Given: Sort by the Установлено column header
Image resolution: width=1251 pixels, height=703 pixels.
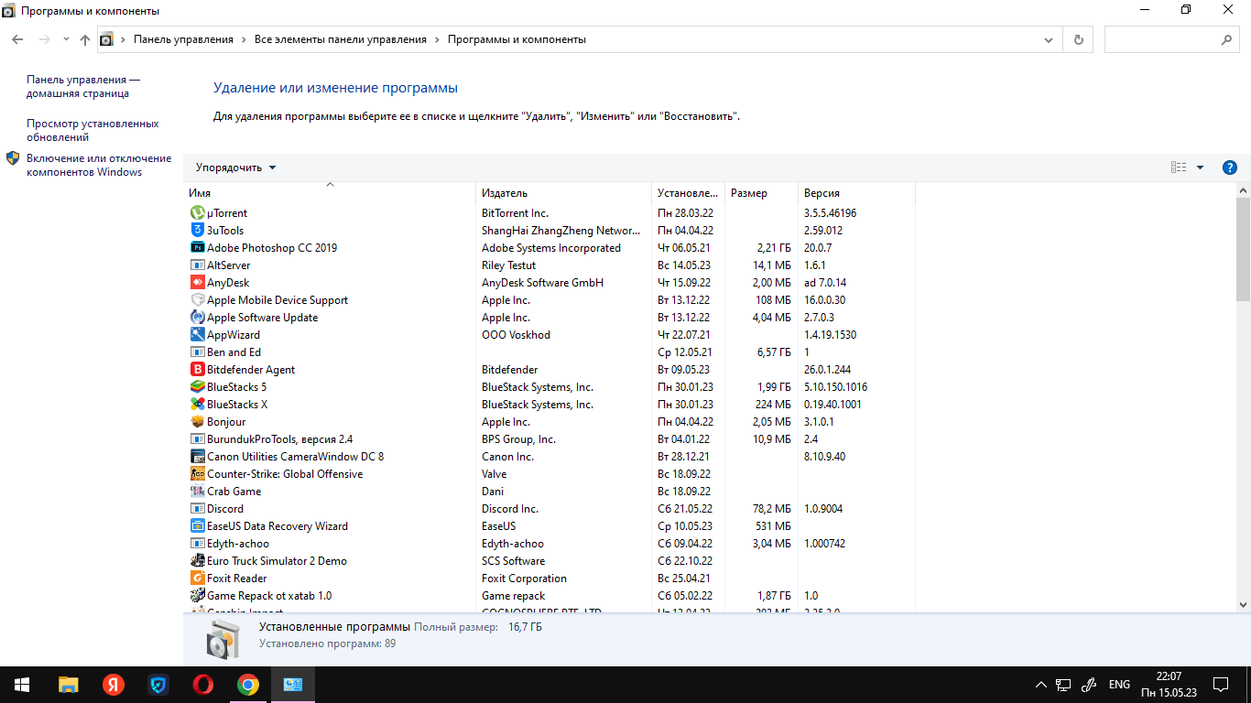Looking at the screenshot, I should tap(688, 193).
